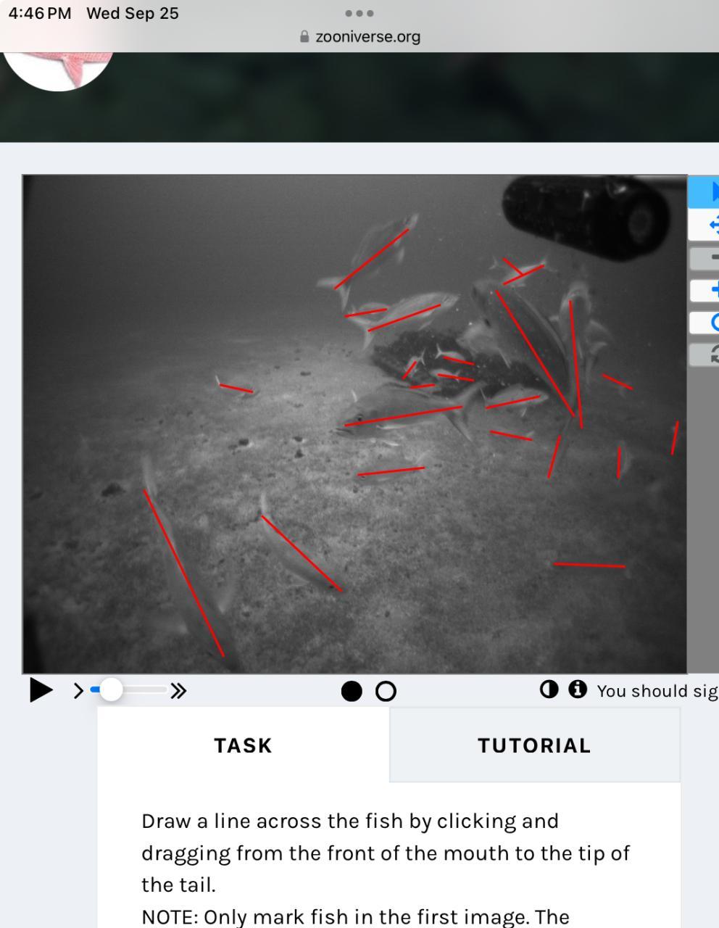Screen dimensions: 719x928
Task: Click the reset view button
Action: coord(704,355)
